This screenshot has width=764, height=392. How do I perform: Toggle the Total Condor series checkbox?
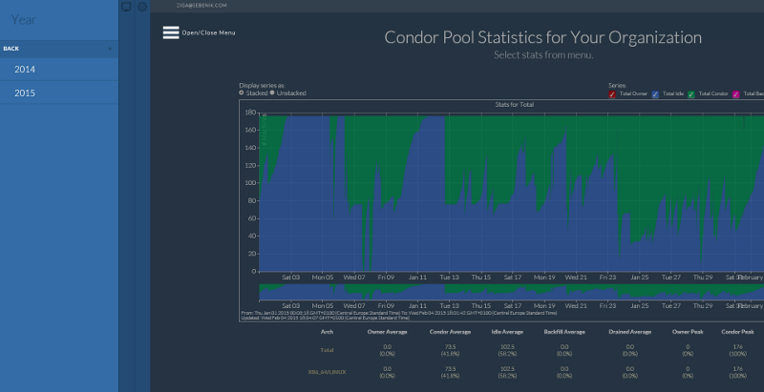(x=691, y=94)
